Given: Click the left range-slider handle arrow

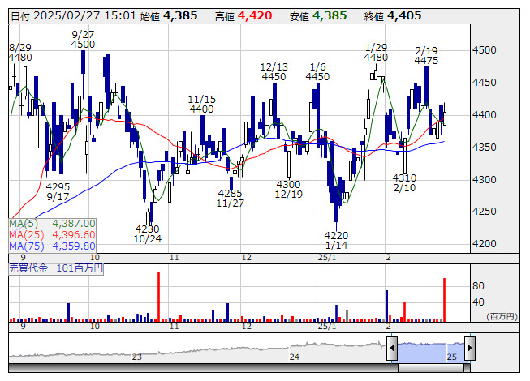Looking at the screenshot, I should [x=392, y=348].
